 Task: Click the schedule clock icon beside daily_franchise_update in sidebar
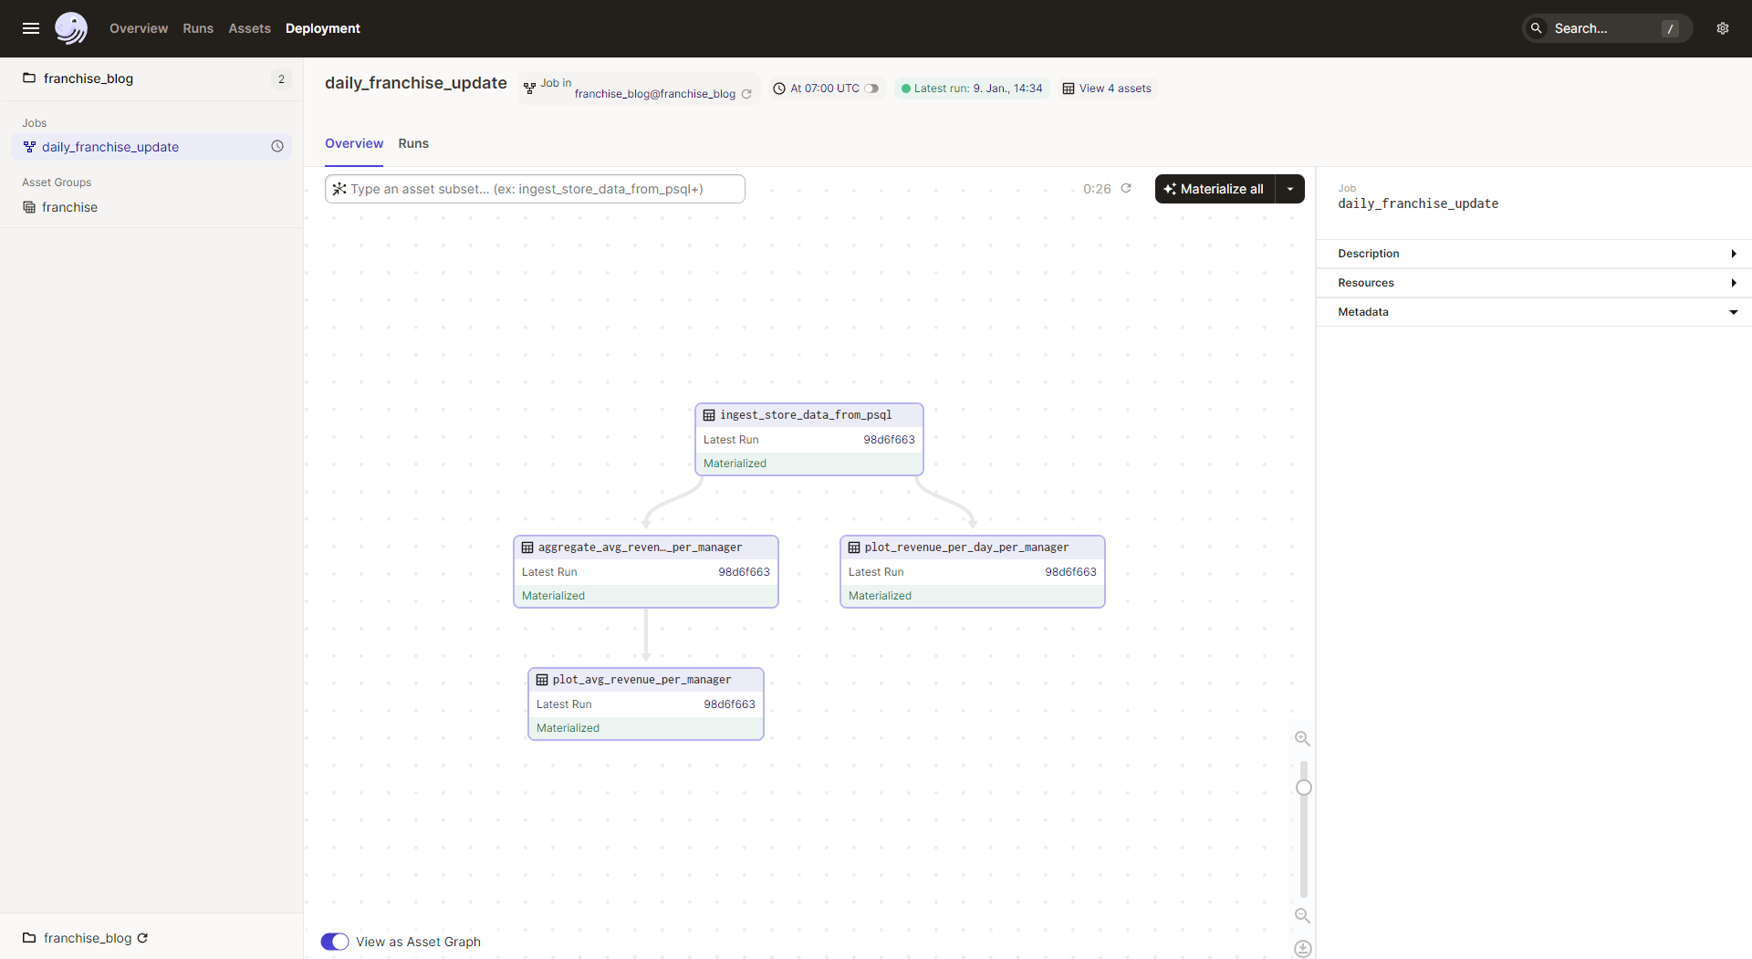pos(277,146)
